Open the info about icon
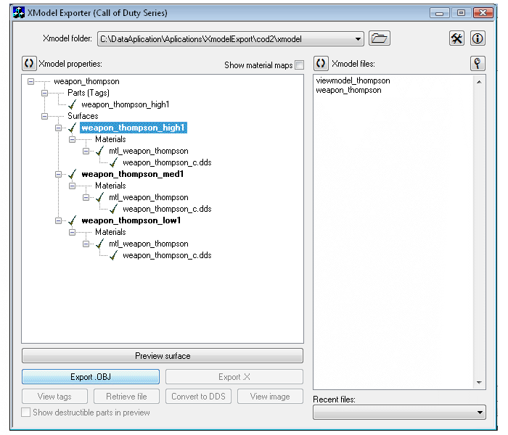This screenshot has height=435, width=508. pos(478,38)
